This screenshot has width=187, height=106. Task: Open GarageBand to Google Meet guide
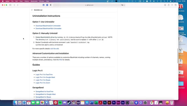(45, 94)
